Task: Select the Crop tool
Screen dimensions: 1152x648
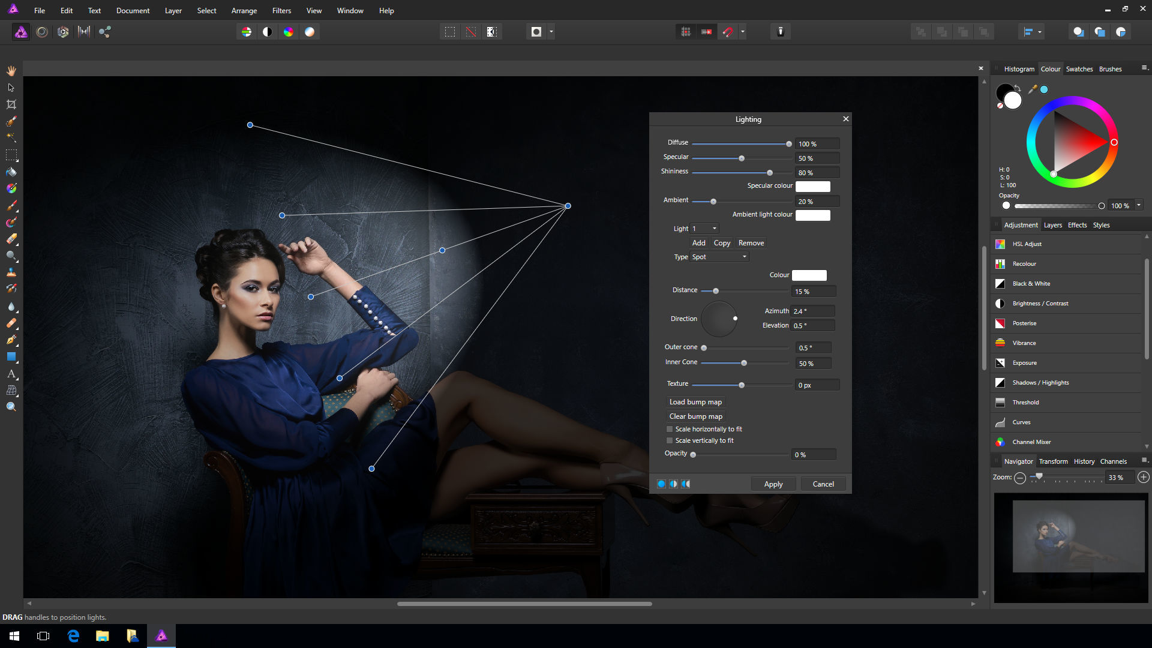Action: (x=11, y=104)
